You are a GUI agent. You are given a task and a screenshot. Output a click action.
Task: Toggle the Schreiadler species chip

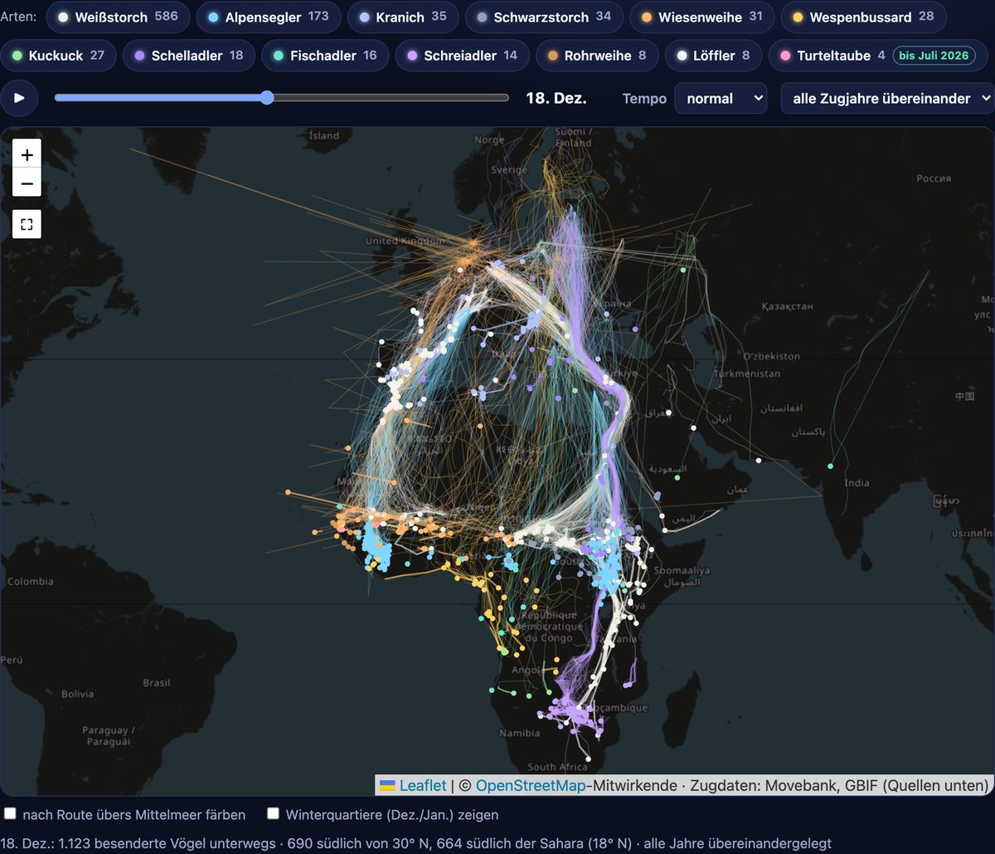pyautogui.click(x=462, y=56)
